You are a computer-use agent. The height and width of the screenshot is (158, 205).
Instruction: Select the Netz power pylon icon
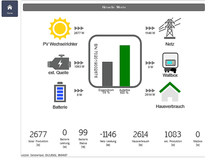click(x=170, y=28)
